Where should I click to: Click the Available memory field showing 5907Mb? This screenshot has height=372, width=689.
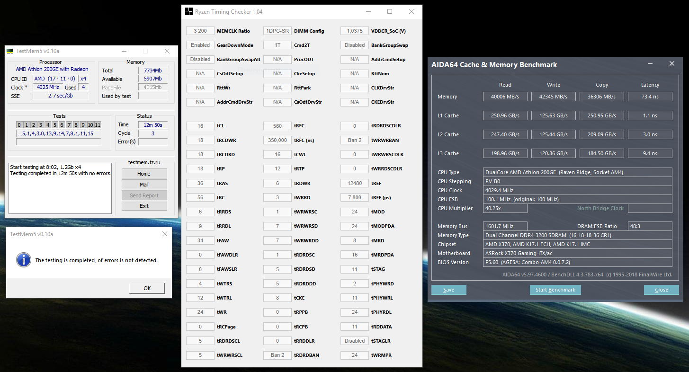(x=153, y=79)
